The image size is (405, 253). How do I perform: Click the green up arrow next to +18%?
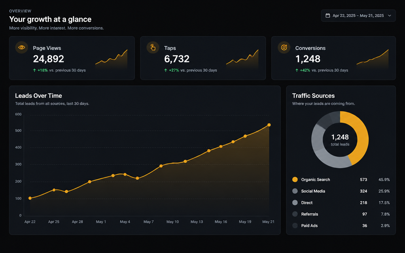tap(34, 70)
